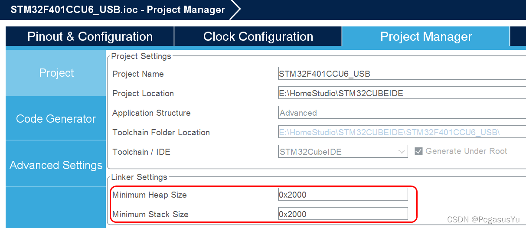Click the Minimum Heap Size label
Viewport: 526px width, 228px height.
pos(150,195)
